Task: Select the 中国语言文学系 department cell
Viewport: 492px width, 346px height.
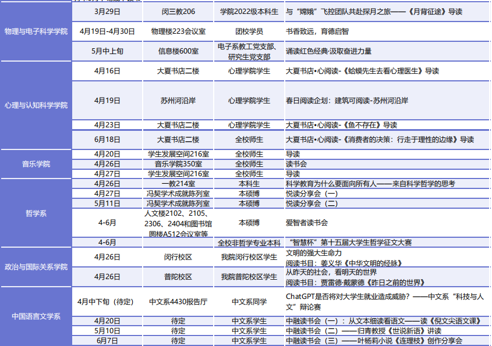Action: pyautogui.click(x=36, y=316)
